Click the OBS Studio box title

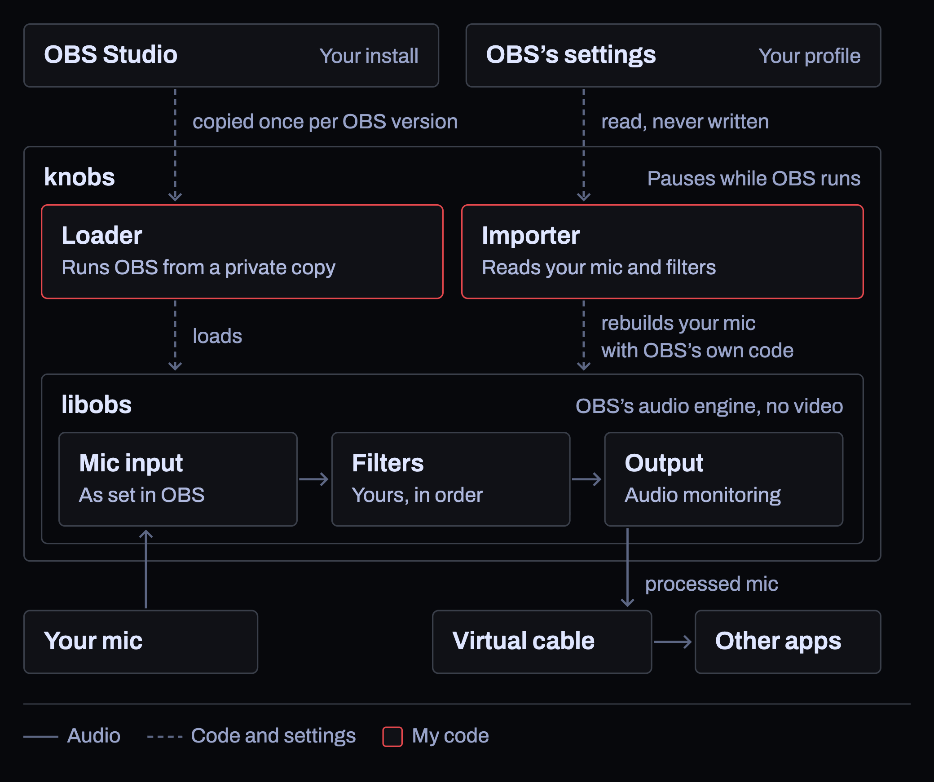pyautogui.click(x=110, y=55)
